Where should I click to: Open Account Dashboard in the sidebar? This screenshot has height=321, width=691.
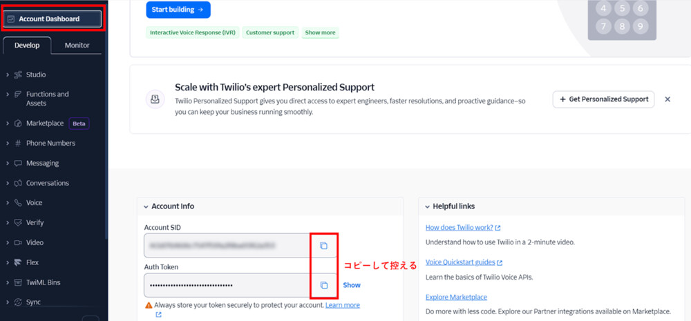(53, 19)
